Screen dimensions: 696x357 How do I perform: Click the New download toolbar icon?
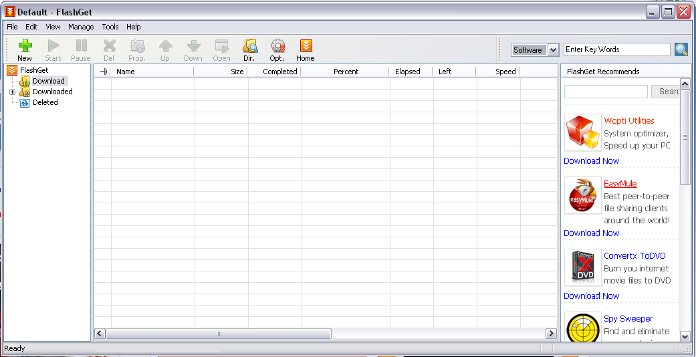(25, 49)
